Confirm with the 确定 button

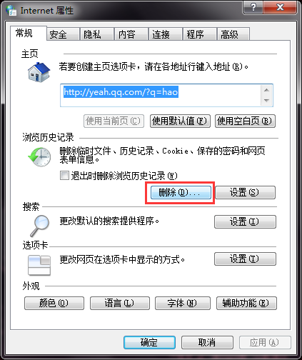149,342
